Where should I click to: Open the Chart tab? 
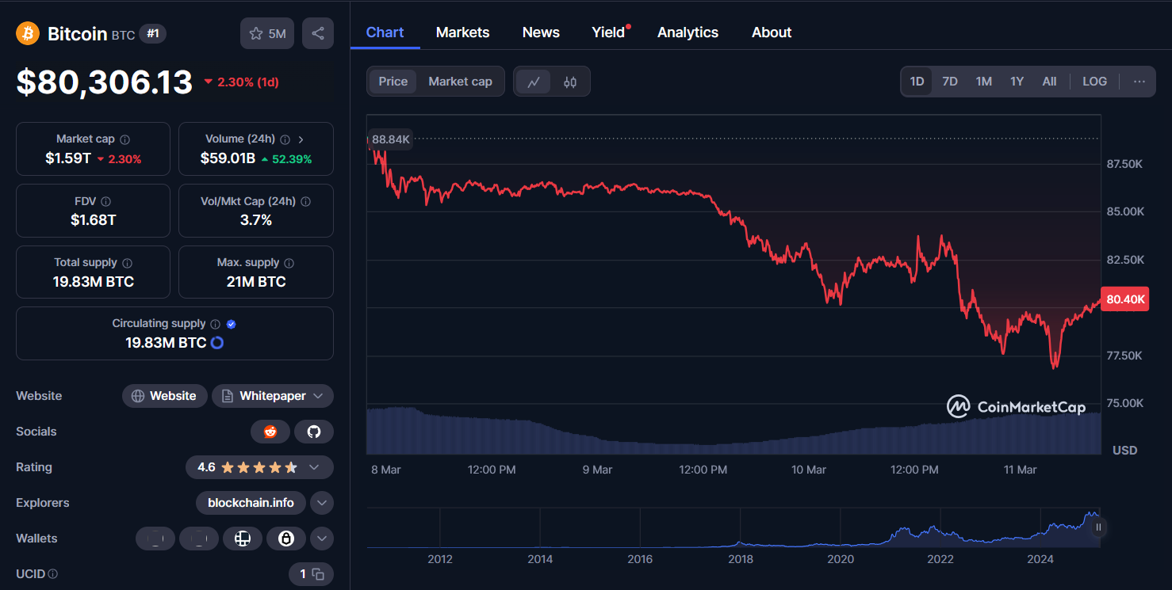point(385,32)
